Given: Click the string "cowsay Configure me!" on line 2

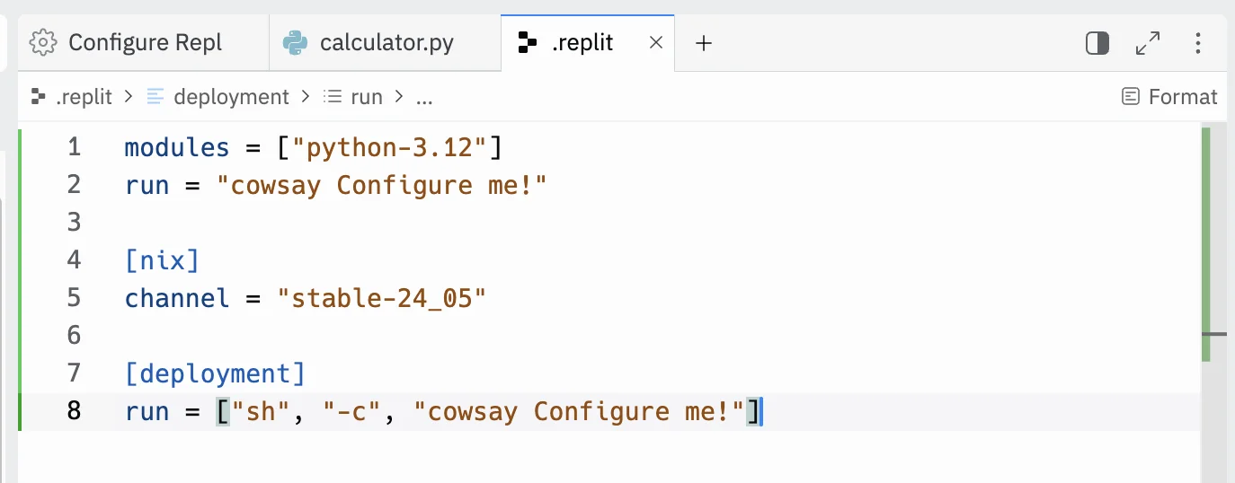Looking at the screenshot, I should click(381, 185).
